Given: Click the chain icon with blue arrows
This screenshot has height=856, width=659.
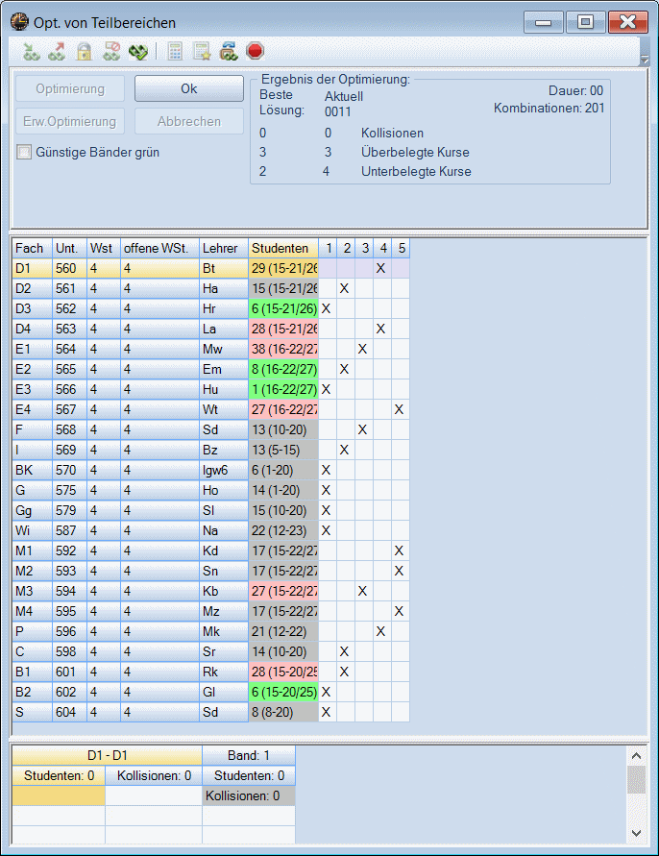Looking at the screenshot, I should point(229,51).
